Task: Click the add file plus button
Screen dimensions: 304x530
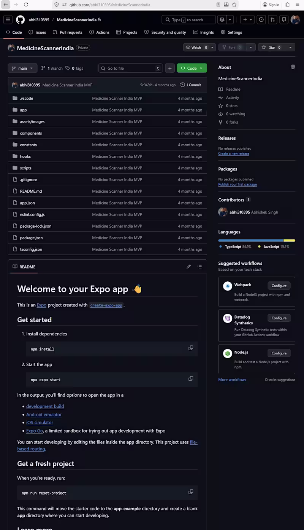Action: click(169, 68)
